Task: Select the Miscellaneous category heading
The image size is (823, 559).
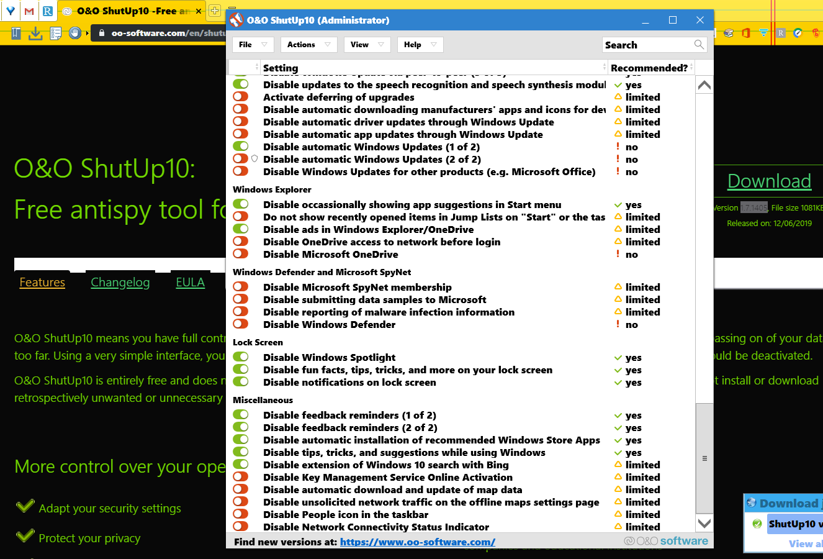Action: (x=263, y=400)
